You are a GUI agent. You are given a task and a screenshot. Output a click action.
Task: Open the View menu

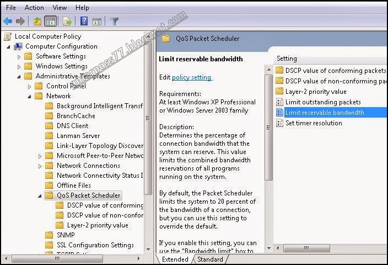click(x=60, y=8)
